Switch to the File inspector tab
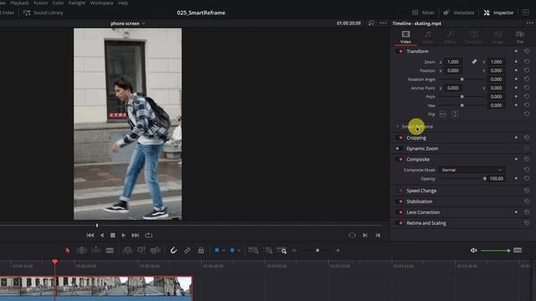Screen dimensions: 536x301 pyautogui.click(x=520, y=37)
